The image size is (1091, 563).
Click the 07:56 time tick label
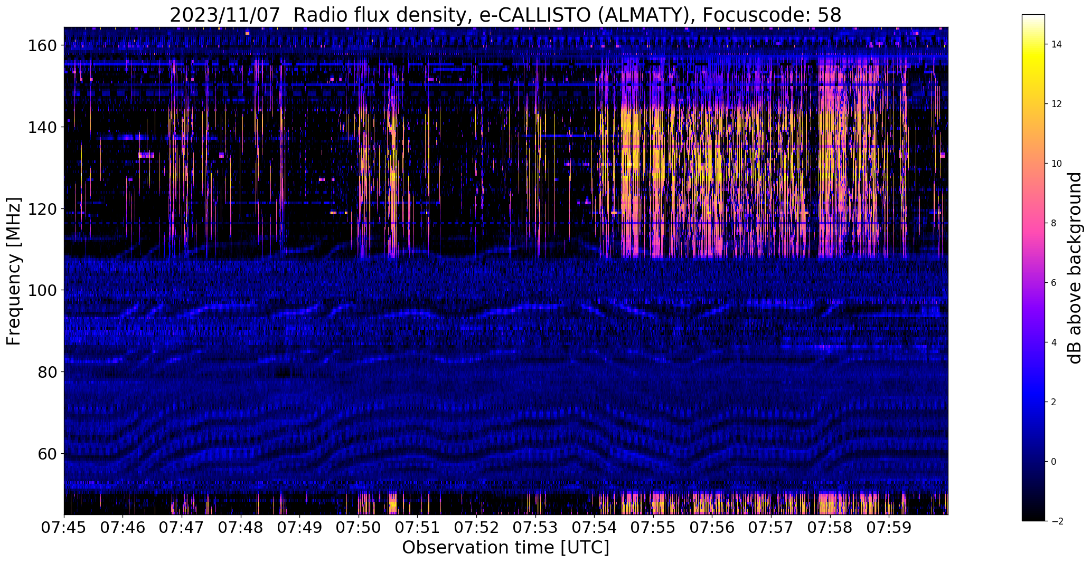click(712, 528)
